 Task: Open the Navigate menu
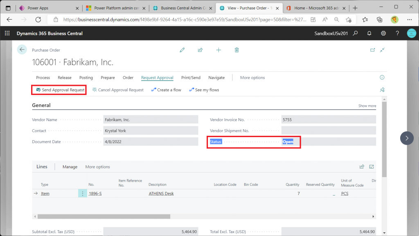[x=216, y=78]
